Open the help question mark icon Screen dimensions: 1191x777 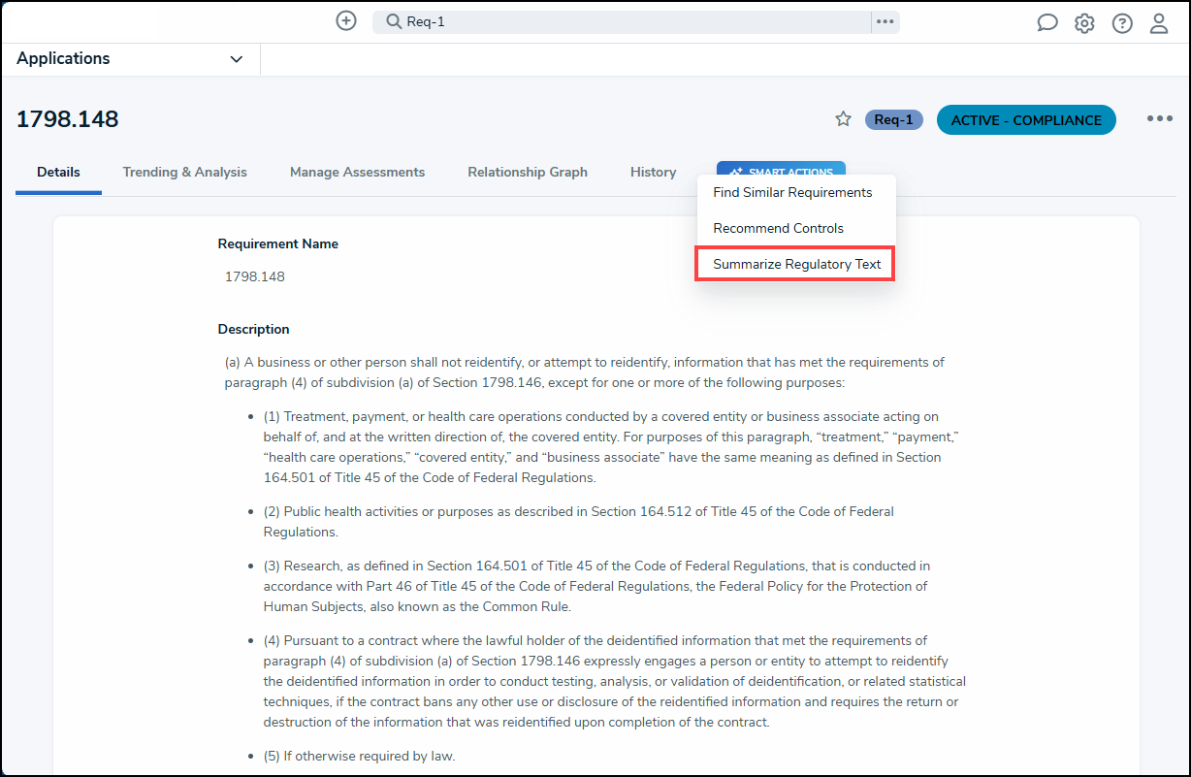(1122, 23)
